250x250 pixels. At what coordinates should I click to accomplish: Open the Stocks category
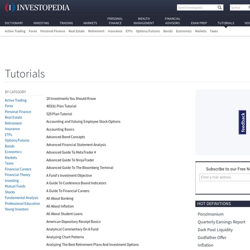[x=10, y=192]
